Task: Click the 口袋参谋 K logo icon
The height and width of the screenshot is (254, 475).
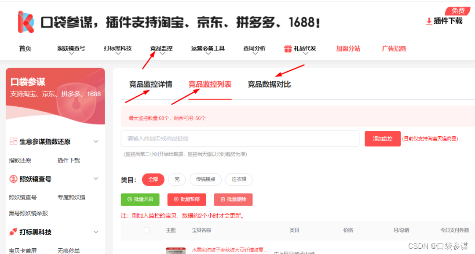Action: 26,22
